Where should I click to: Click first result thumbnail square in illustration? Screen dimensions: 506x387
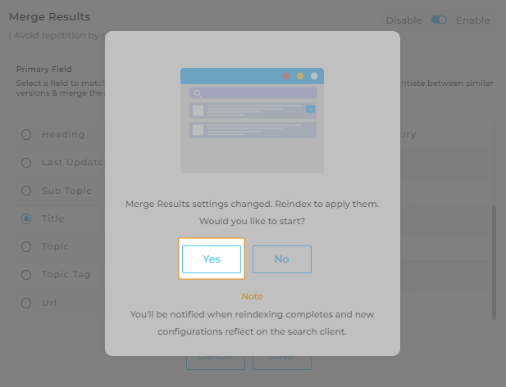click(198, 110)
